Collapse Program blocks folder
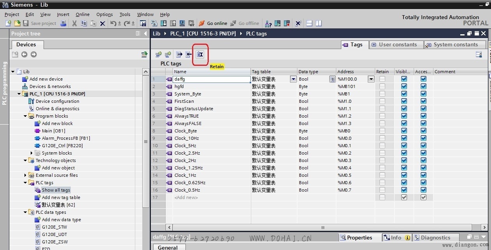 pos(25,116)
